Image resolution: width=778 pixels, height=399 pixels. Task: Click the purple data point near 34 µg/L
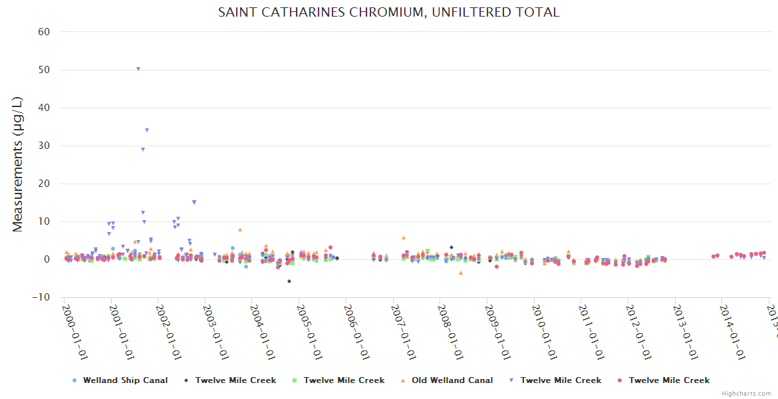pyautogui.click(x=147, y=130)
